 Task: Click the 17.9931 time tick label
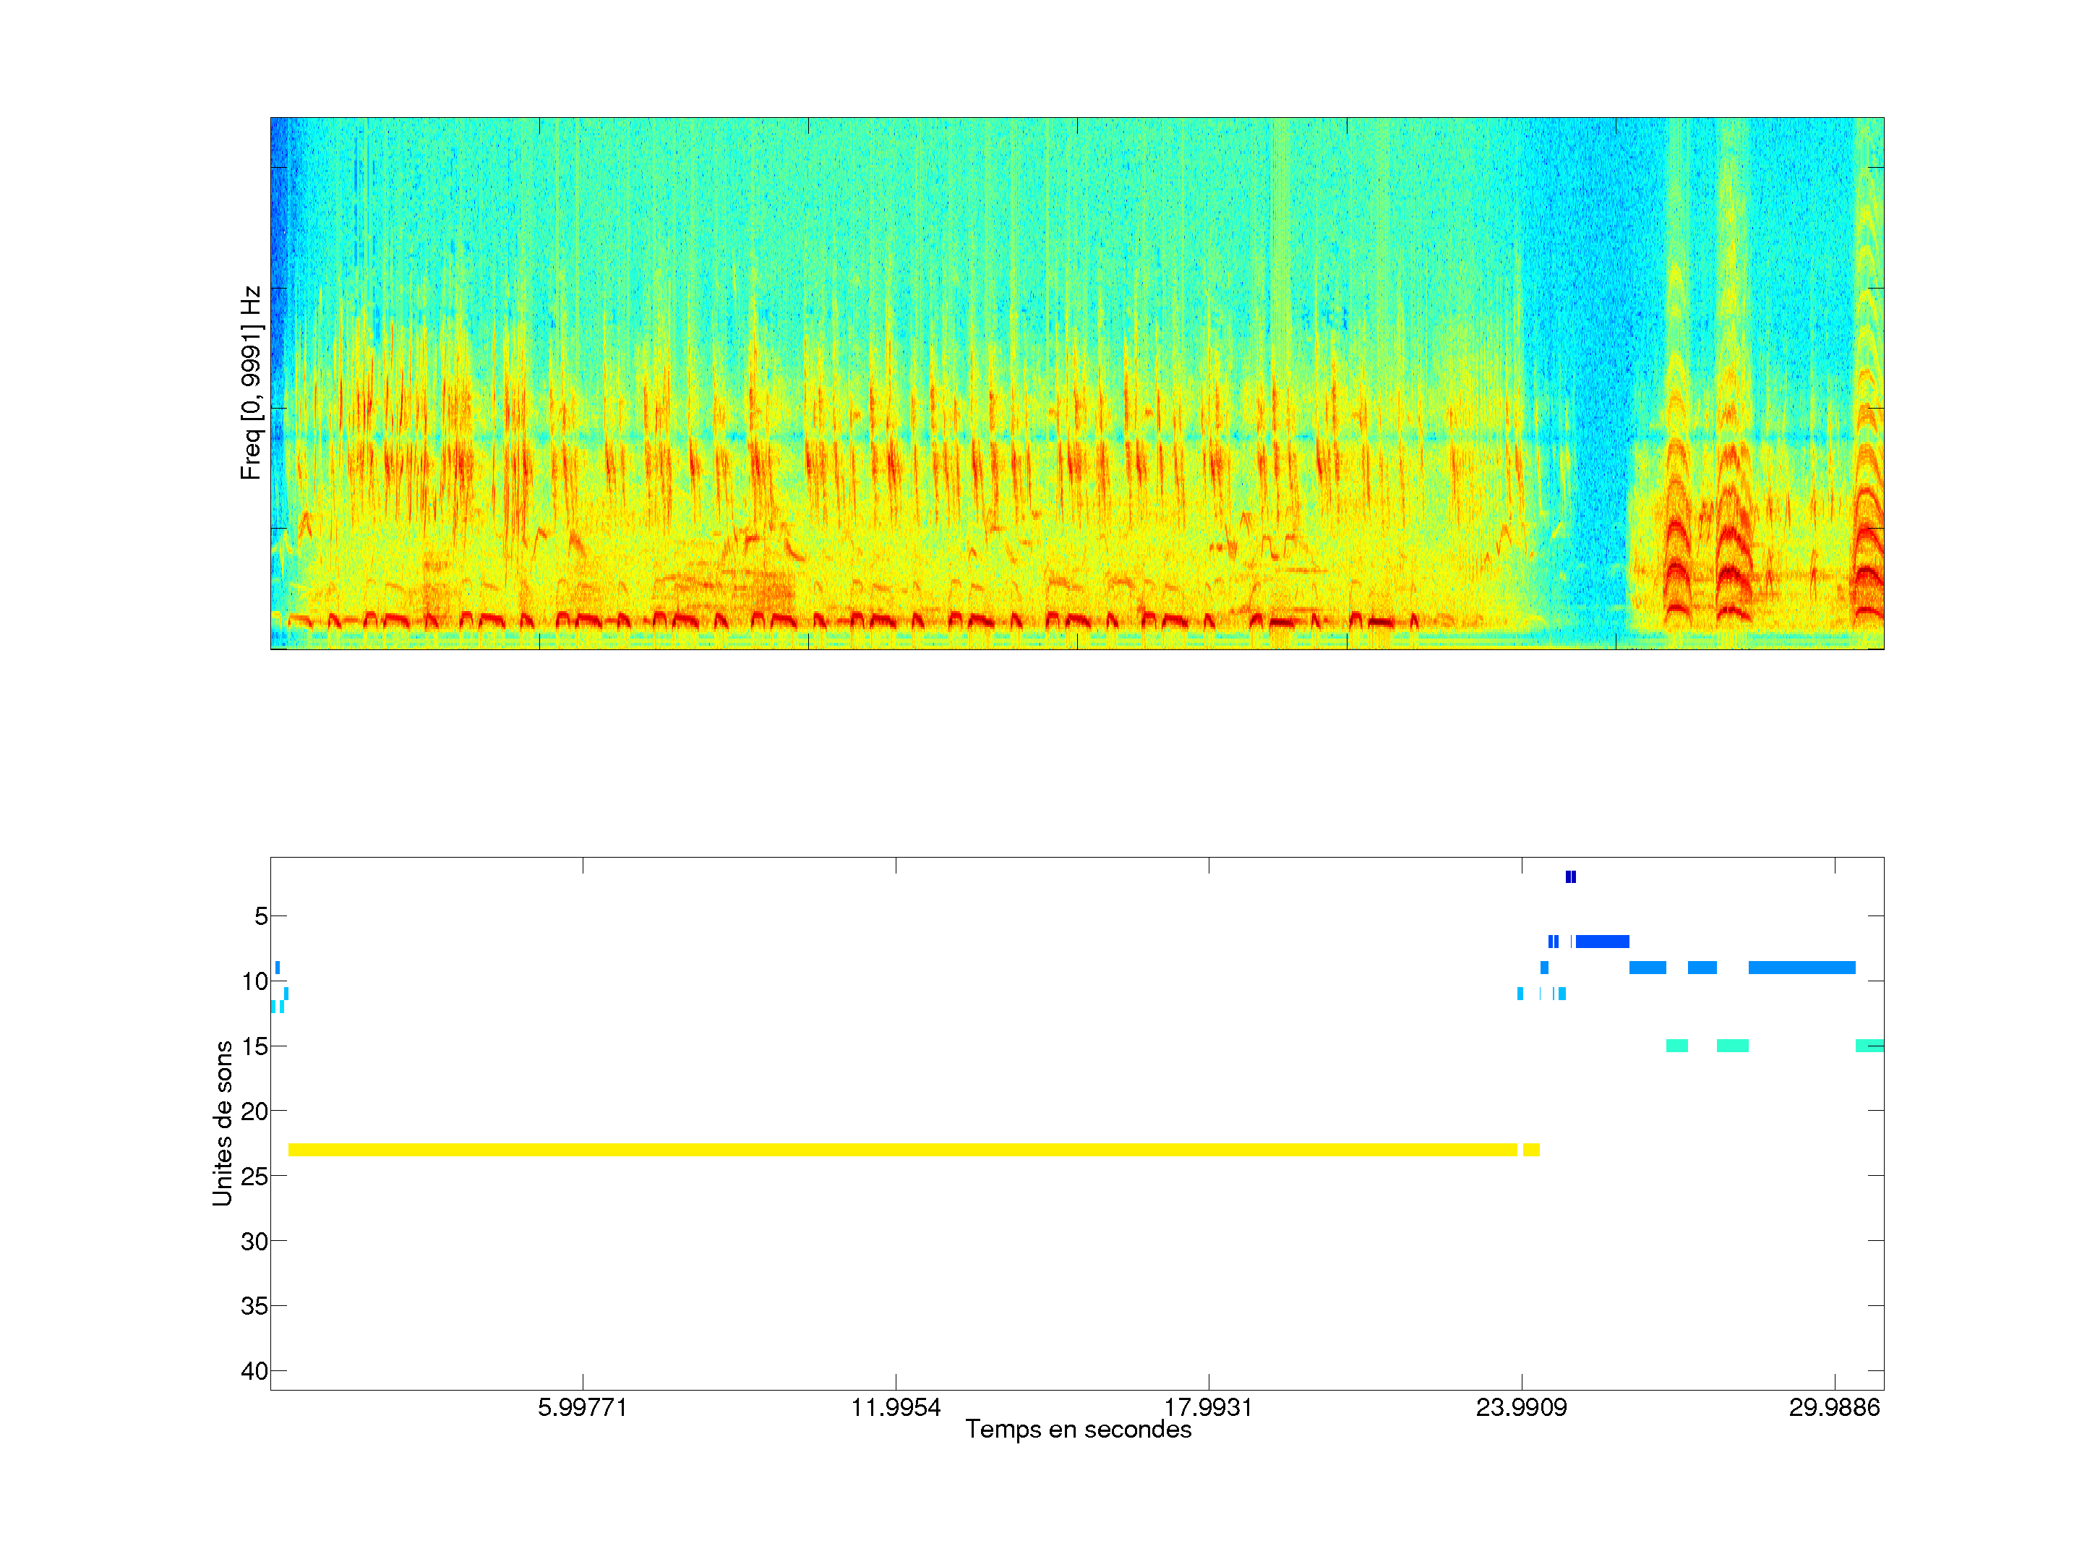click(x=1209, y=1407)
